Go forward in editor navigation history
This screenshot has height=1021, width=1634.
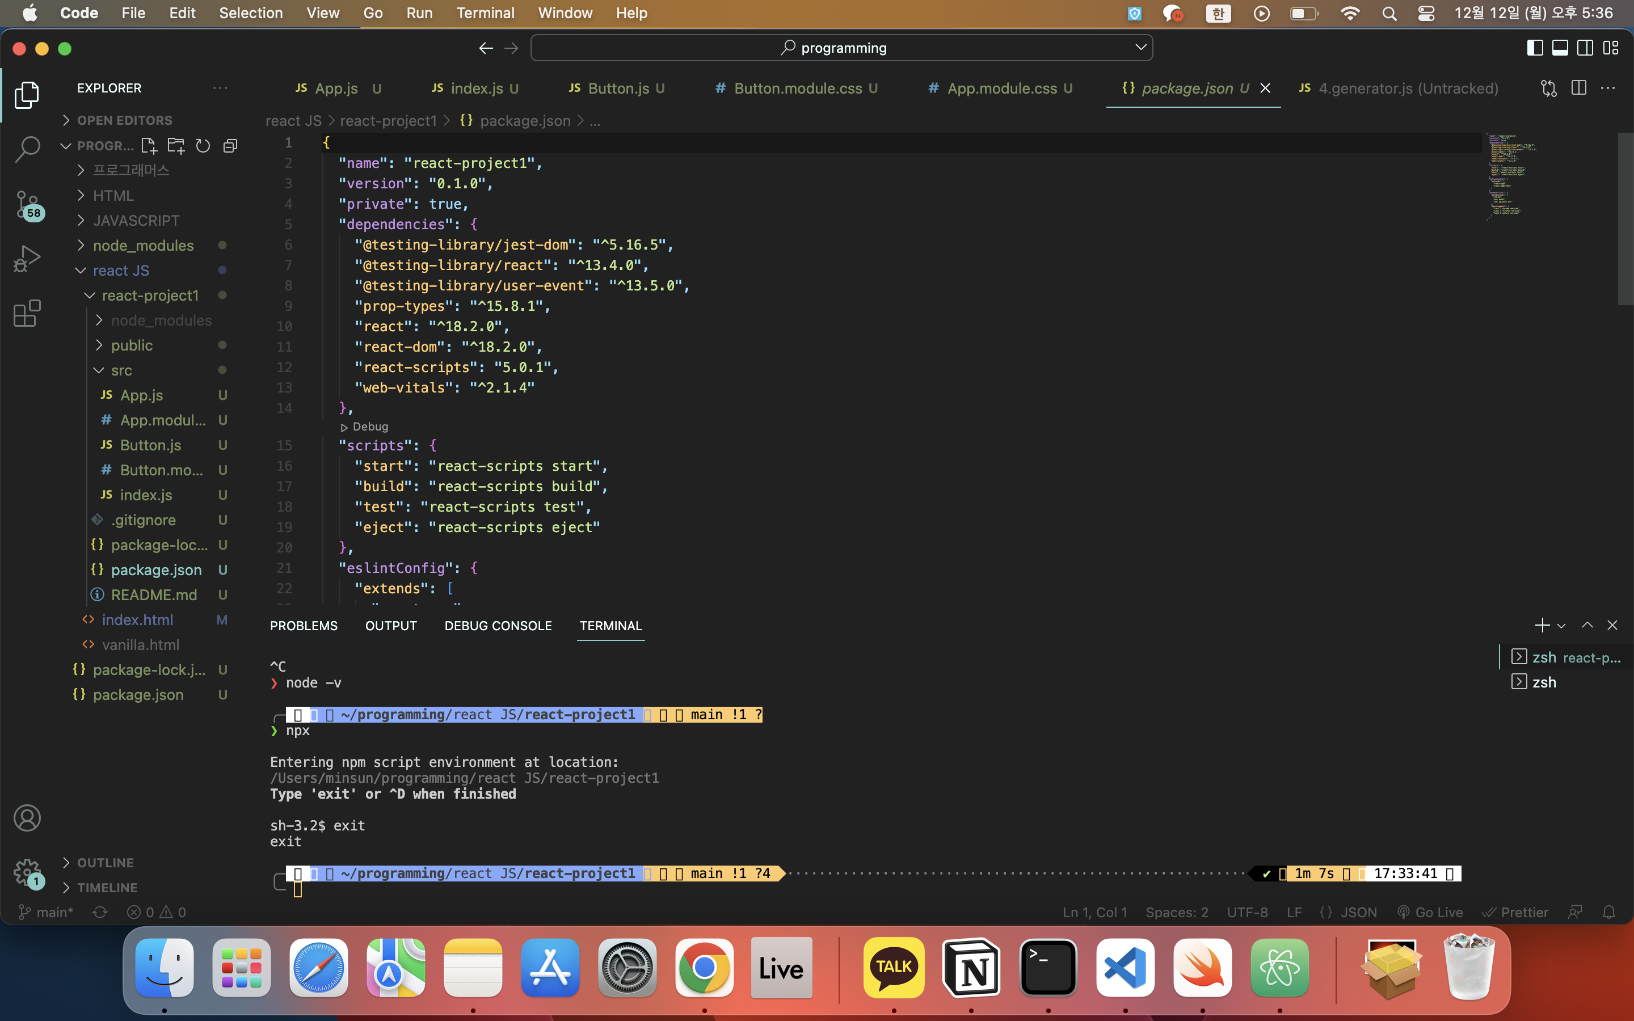(511, 48)
